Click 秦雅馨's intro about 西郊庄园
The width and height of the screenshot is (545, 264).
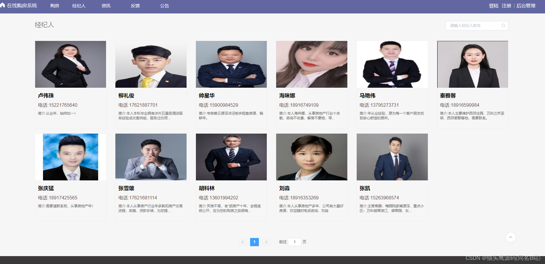tap(472, 115)
